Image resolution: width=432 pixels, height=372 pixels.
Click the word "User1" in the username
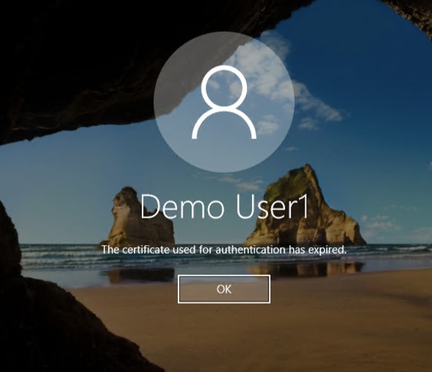pos(266,207)
